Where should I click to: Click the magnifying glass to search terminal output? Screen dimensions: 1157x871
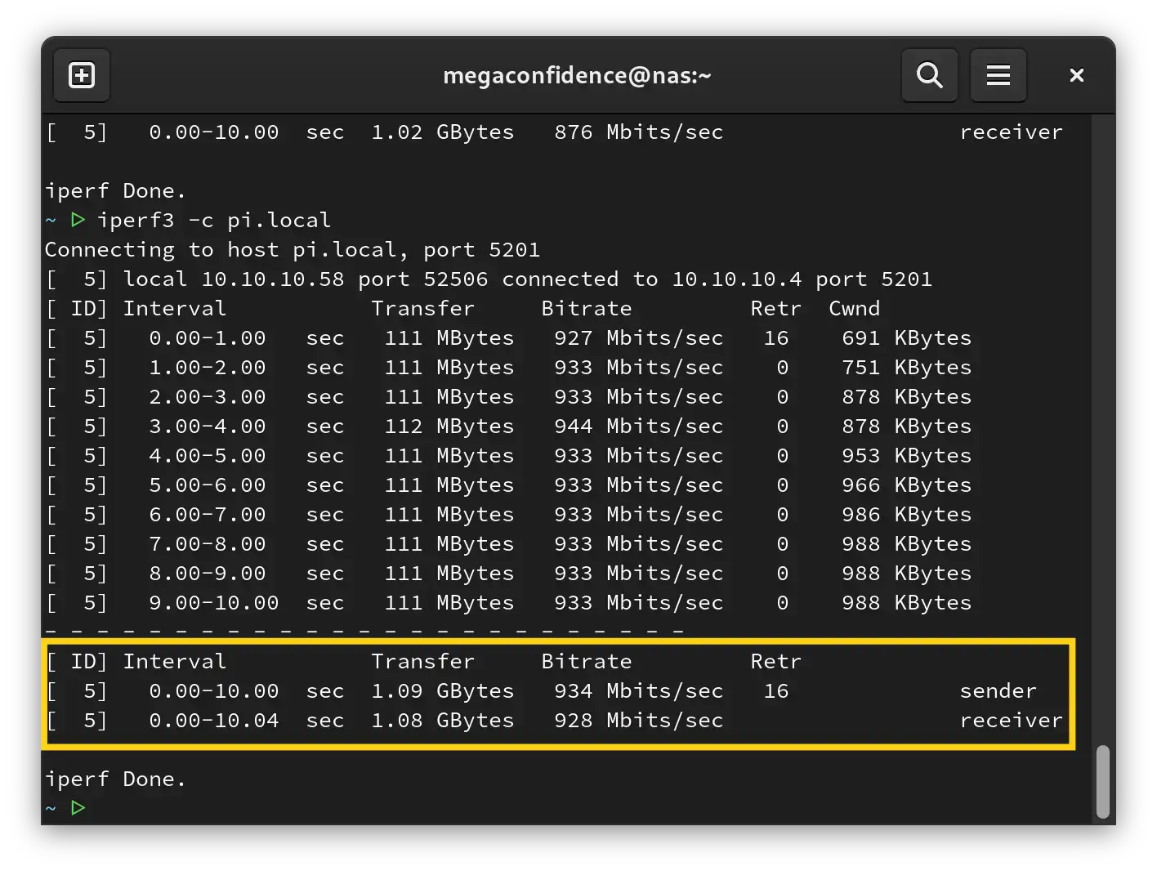[x=929, y=75]
